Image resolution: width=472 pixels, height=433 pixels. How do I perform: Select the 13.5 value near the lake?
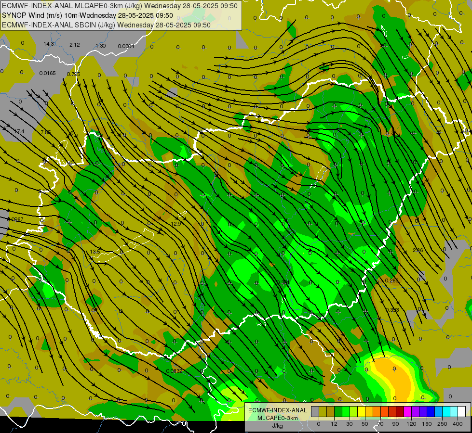95,252
